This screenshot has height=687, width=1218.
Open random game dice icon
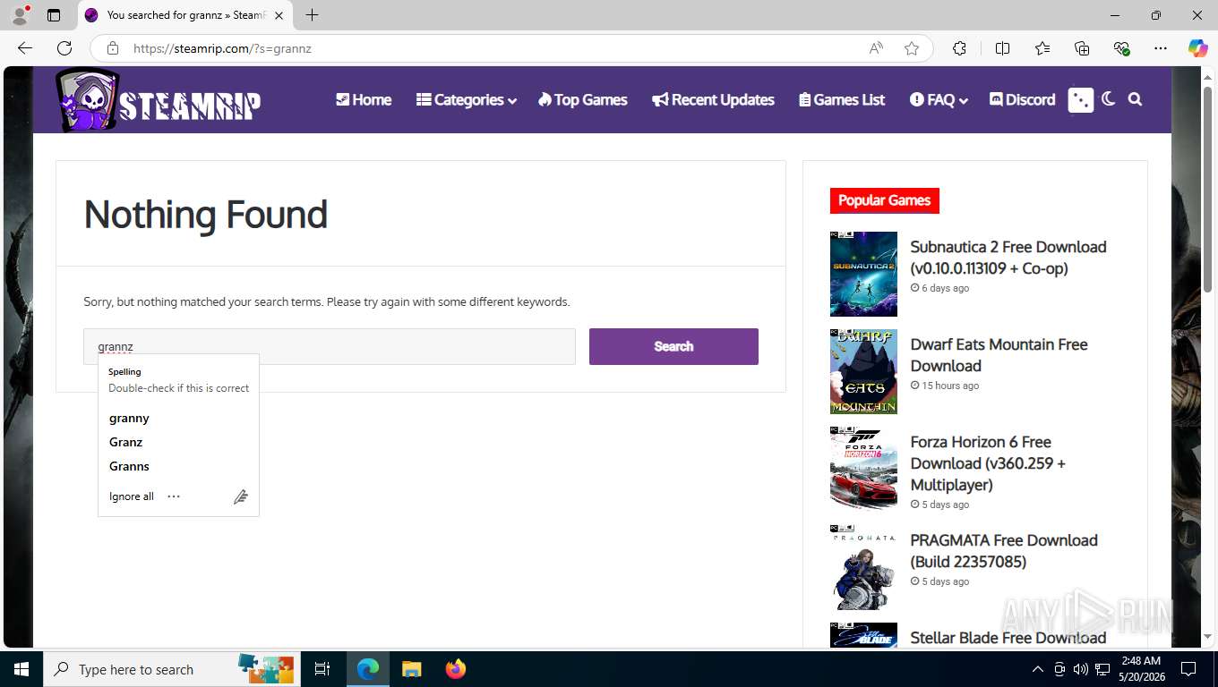(1081, 99)
